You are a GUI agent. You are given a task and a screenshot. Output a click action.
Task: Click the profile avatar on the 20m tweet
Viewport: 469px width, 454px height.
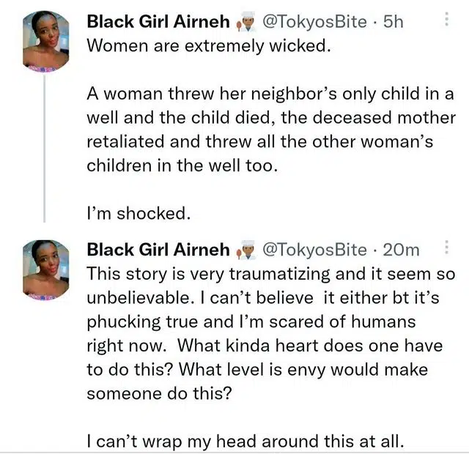click(45, 269)
